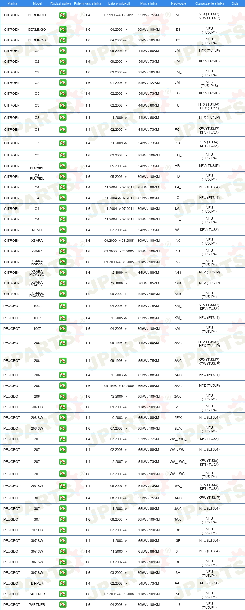The image size is (245, 610).
Task: Click fuel icon in Citroen C2 1.1 row
Action: coord(63,51)
